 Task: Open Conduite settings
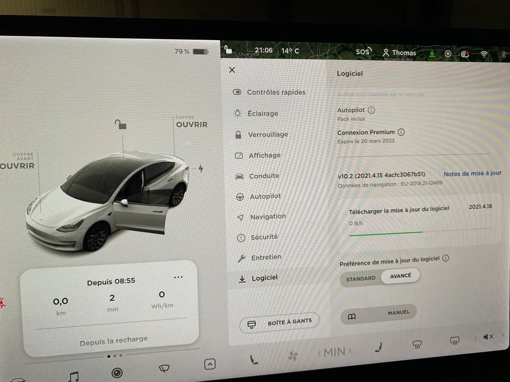[x=257, y=176]
